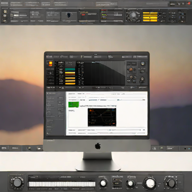Toggle the teal channel bar in the monitor mixer

(70, 69)
